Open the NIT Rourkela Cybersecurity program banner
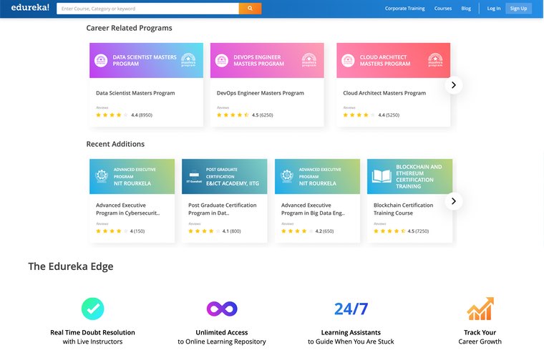The width and height of the screenshot is (544, 358). click(x=132, y=177)
